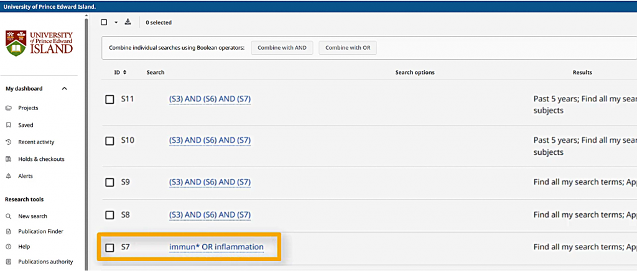Click the Saved bookmark icon

pos(9,125)
